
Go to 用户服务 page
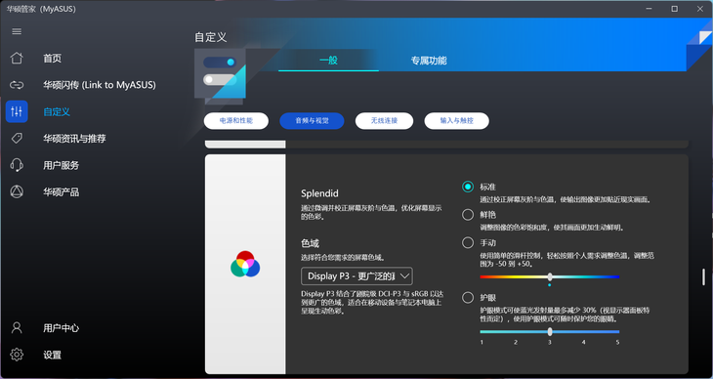tap(61, 165)
